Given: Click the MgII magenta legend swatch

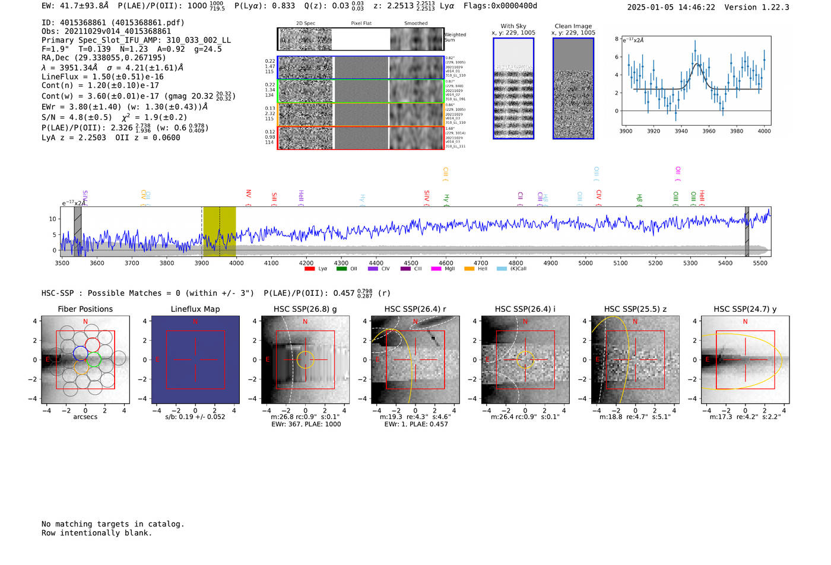Looking at the screenshot, I should [436, 269].
